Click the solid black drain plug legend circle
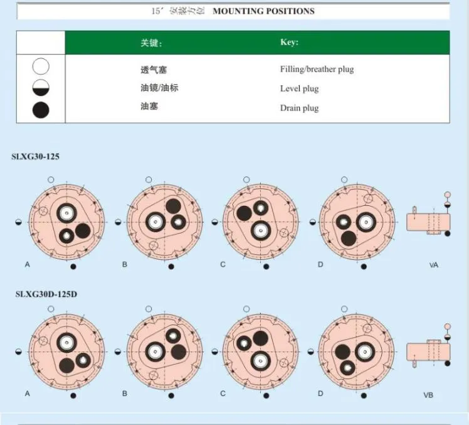 coord(41,110)
